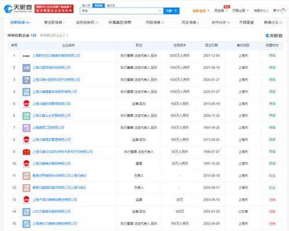This screenshot has width=289, height=231.
Task: Open the 历史信息 tab
Action: pos(190,23)
